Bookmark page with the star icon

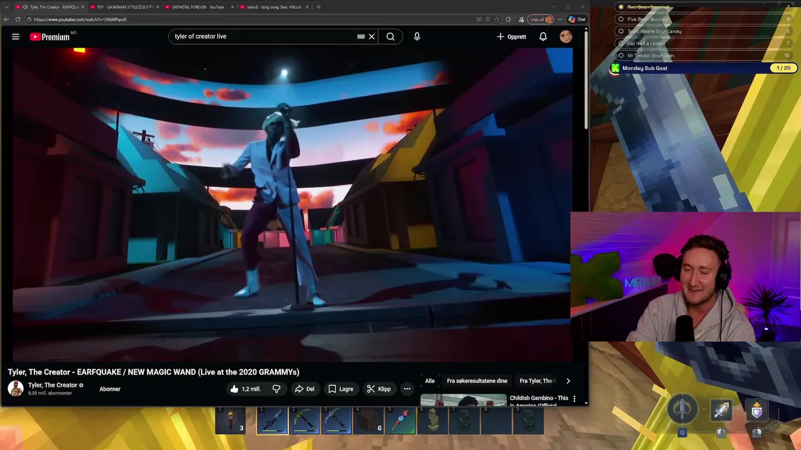coord(497,19)
